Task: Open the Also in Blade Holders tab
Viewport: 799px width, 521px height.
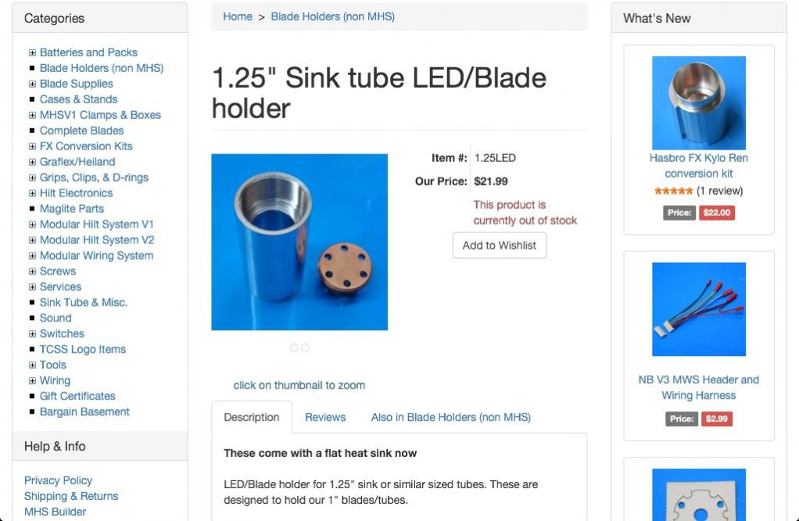Action: [x=450, y=418]
